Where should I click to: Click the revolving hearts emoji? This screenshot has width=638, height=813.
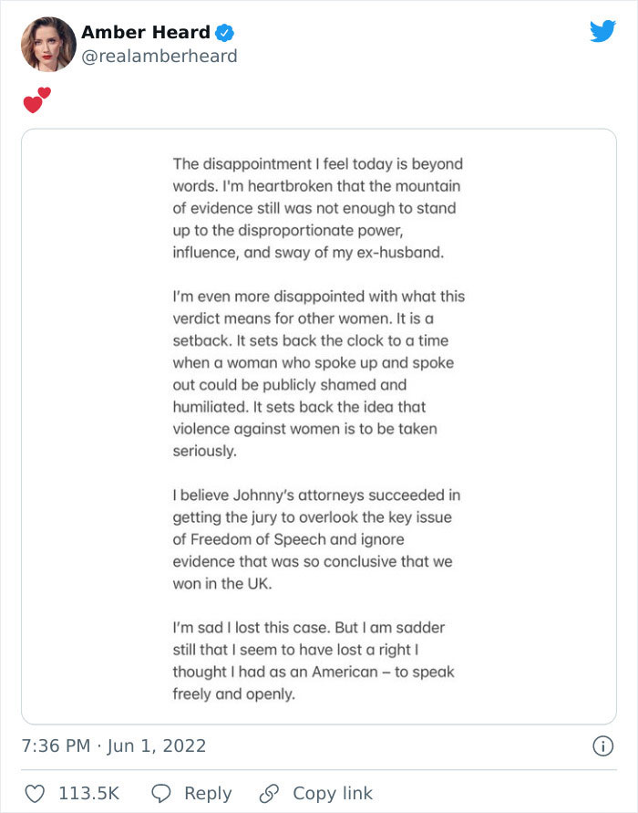click(x=36, y=99)
